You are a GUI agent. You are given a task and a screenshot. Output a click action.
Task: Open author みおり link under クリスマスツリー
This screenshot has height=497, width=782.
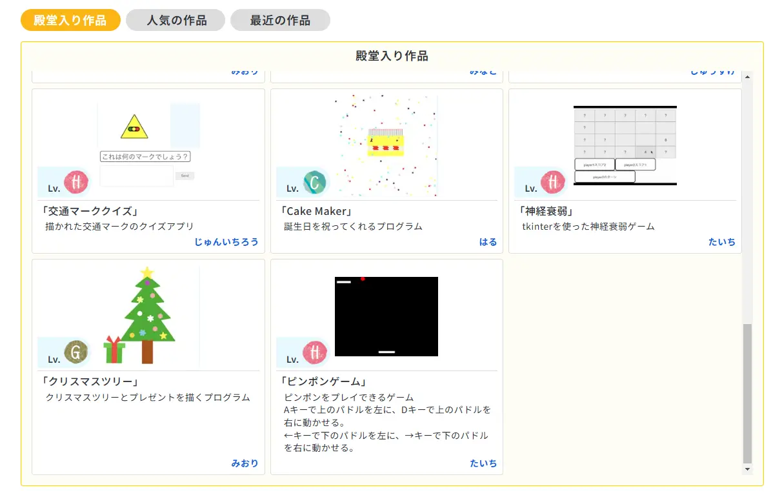click(245, 463)
